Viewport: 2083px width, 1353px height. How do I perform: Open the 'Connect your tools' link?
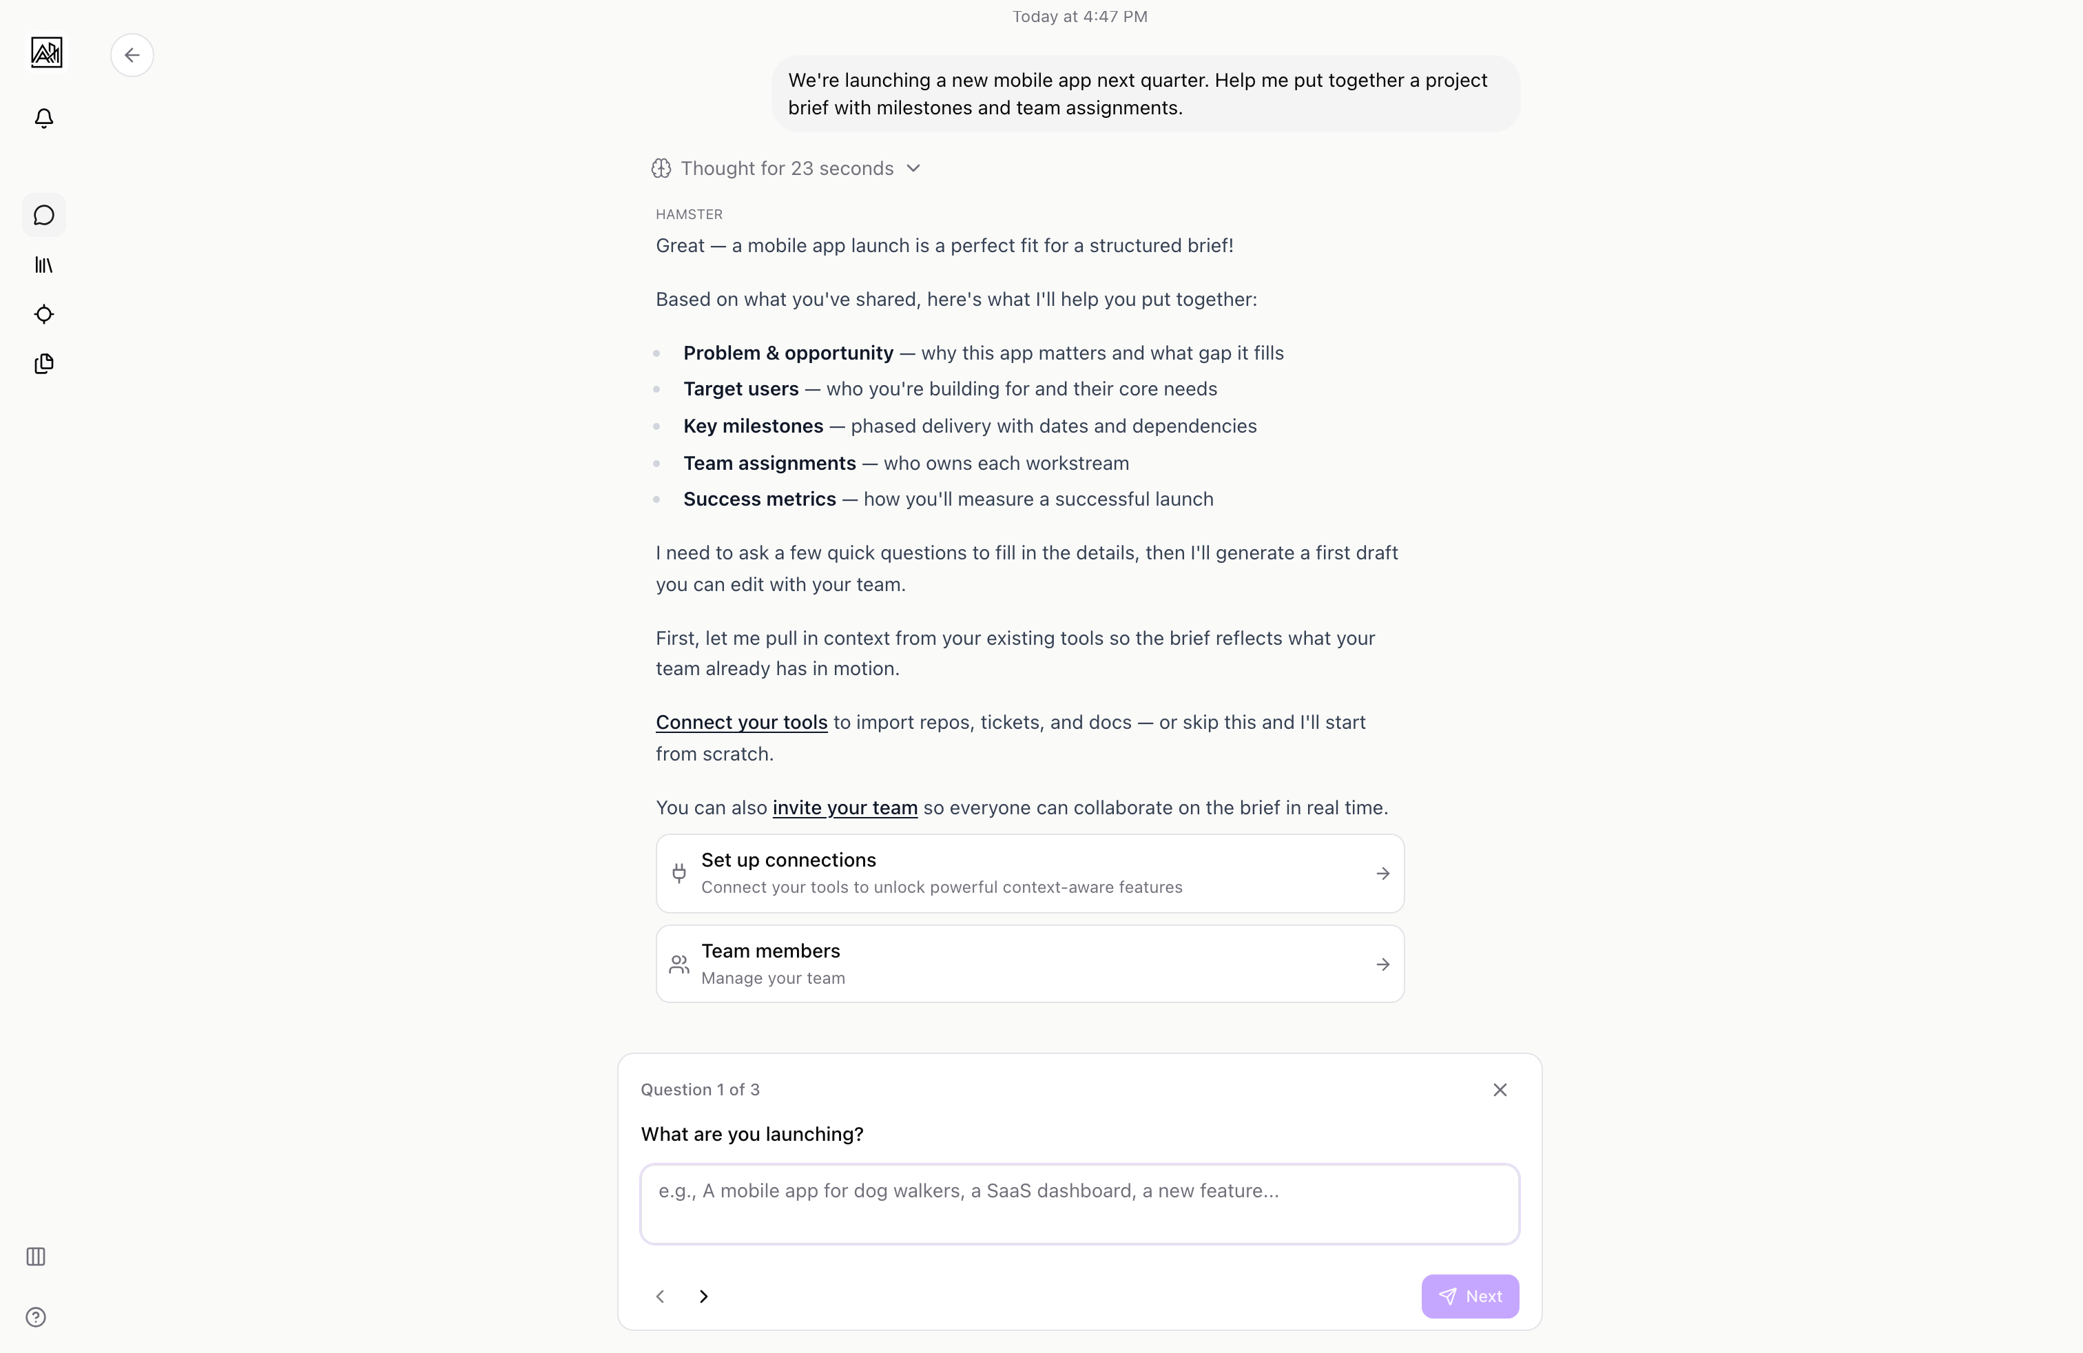click(x=740, y=722)
